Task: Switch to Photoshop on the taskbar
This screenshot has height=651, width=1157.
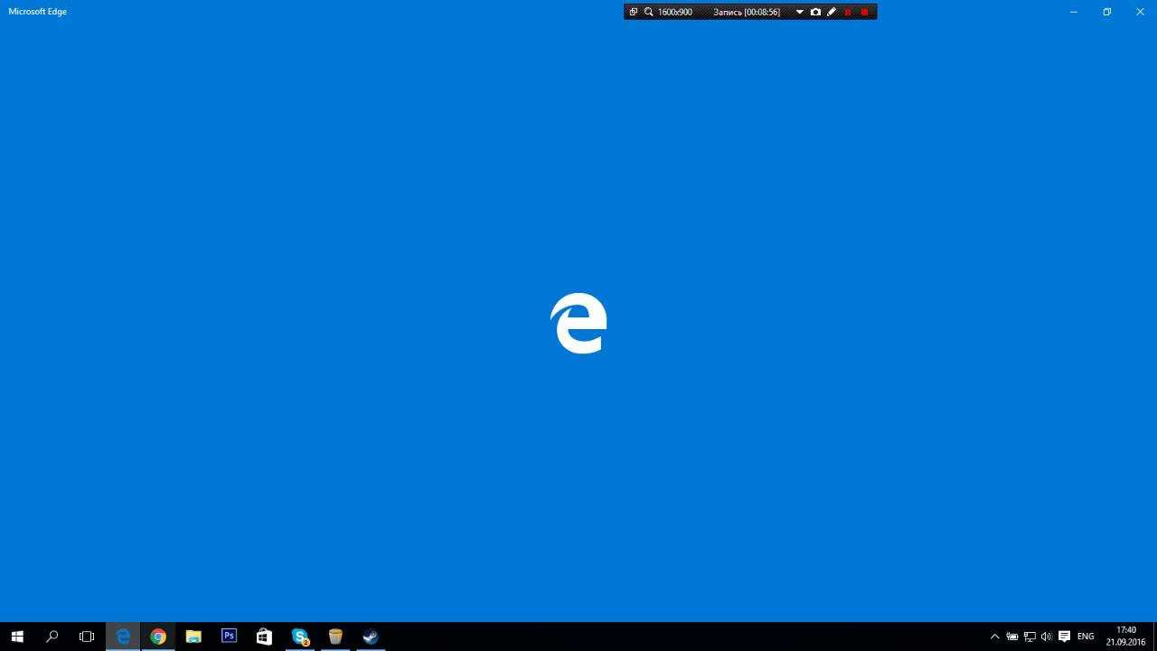Action: [229, 637]
